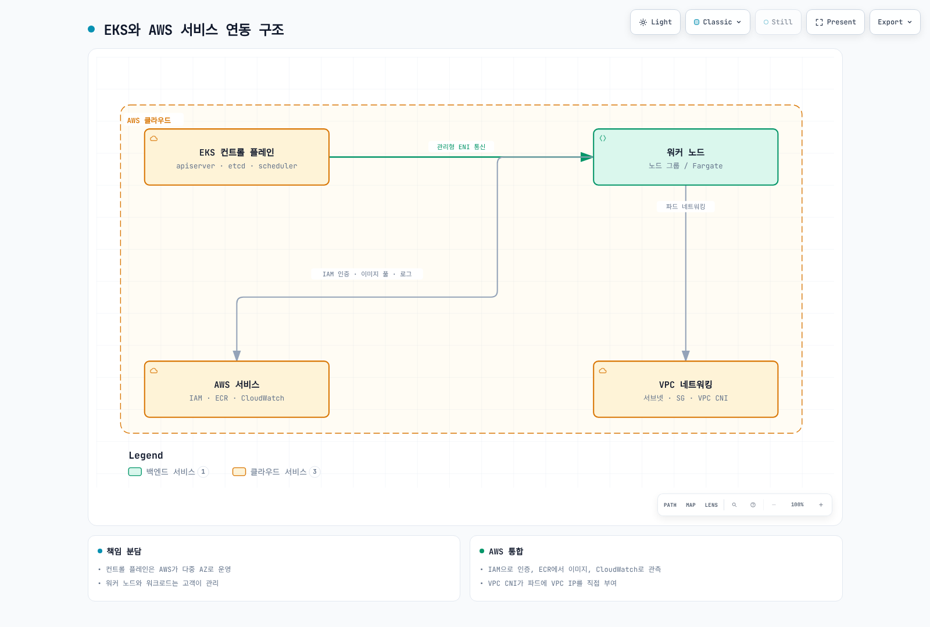Image resolution: width=930 pixels, height=627 pixels.
Task: Click the Legend heading
Action: click(146, 456)
